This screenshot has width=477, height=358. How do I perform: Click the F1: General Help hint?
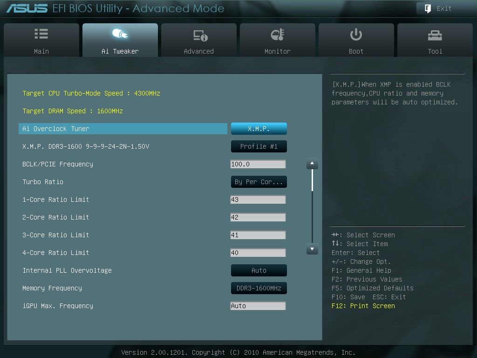[361, 270]
